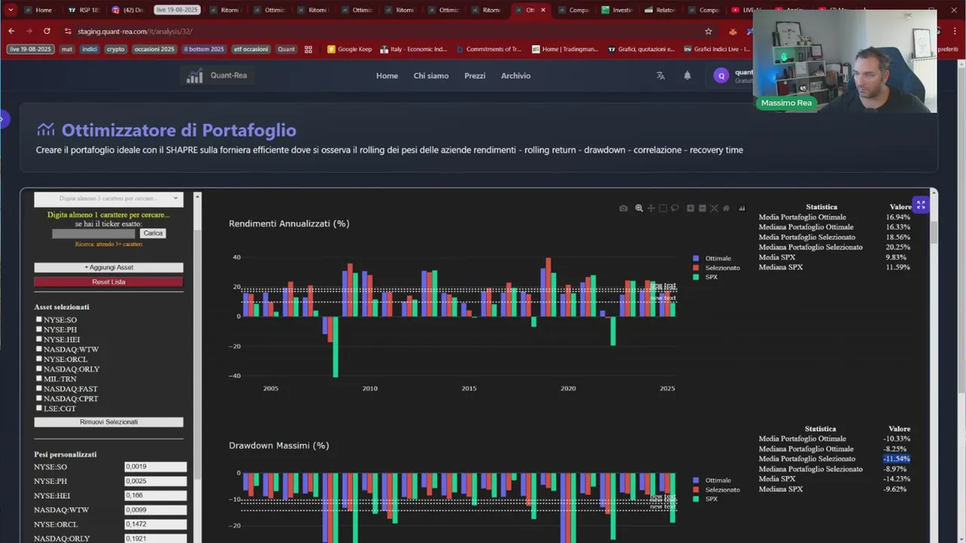The width and height of the screenshot is (966, 543).
Task: Open the 'etf occasioni' bookmark folder
Action: pyautogui.click(x=251, y=49)
